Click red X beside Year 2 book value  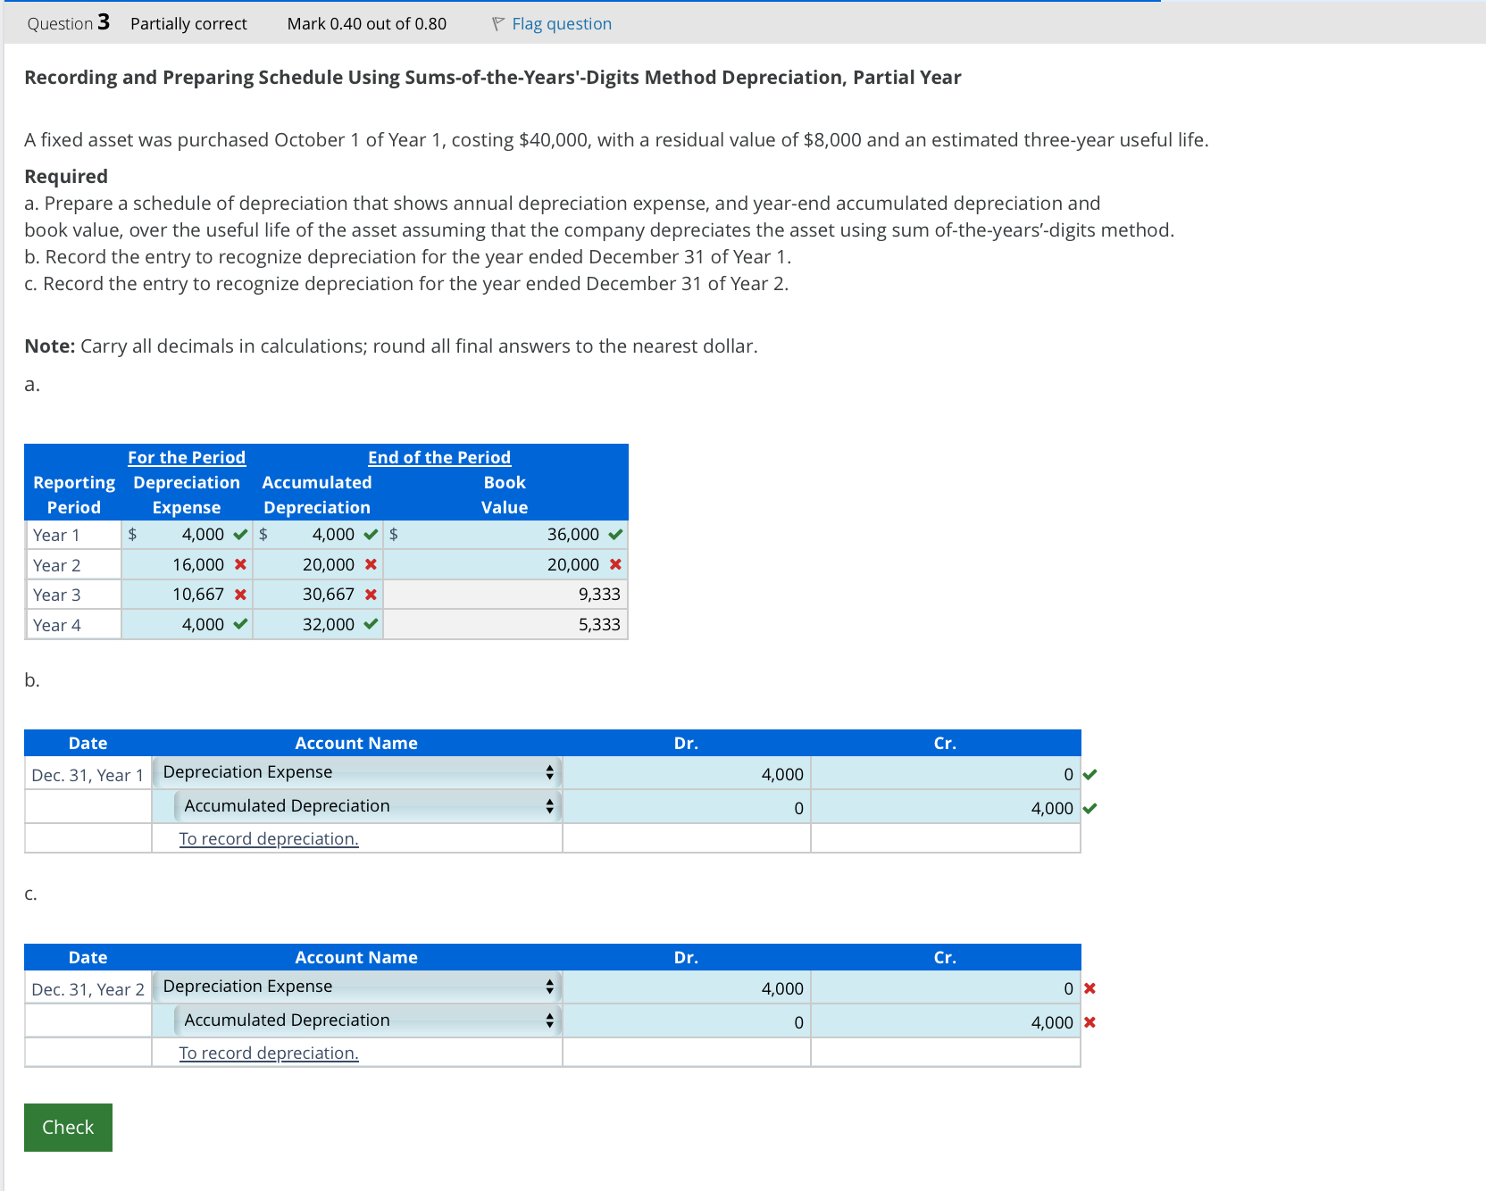point(615,564)
